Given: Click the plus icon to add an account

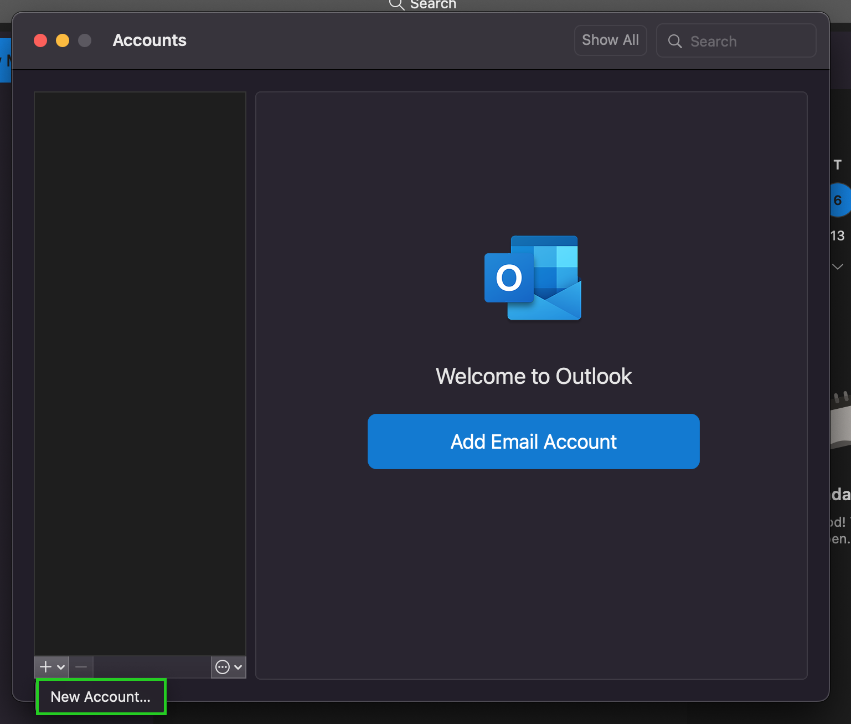Looking at the screenshot, I should (x=45, y=667).
